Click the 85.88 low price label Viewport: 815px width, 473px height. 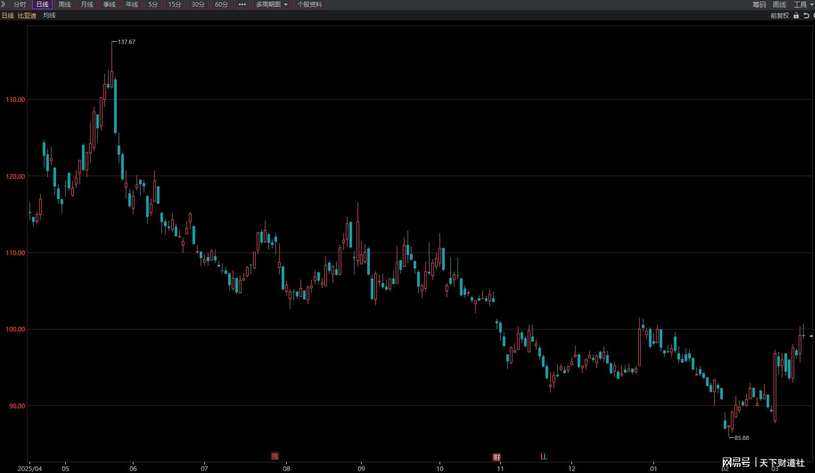[x=741, y=438]
